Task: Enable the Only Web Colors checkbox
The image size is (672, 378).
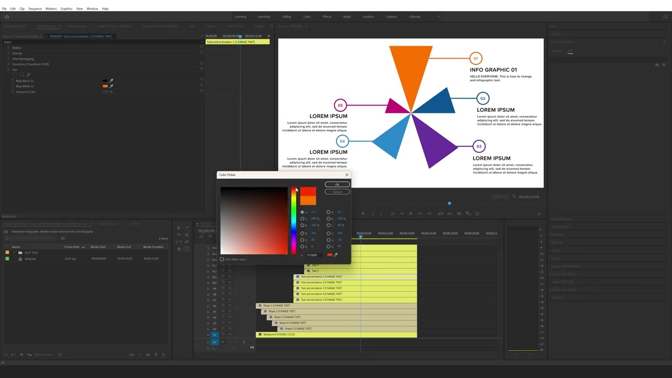Action: pyautogui.click(x=222, y=259)
